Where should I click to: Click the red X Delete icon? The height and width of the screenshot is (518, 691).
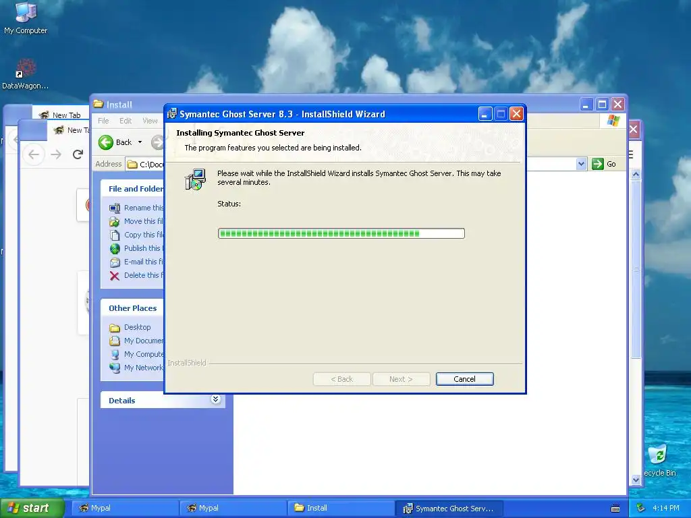tap(115, 276)
